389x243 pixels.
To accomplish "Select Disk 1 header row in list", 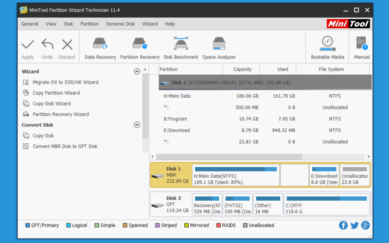I will tap(265, 82).
